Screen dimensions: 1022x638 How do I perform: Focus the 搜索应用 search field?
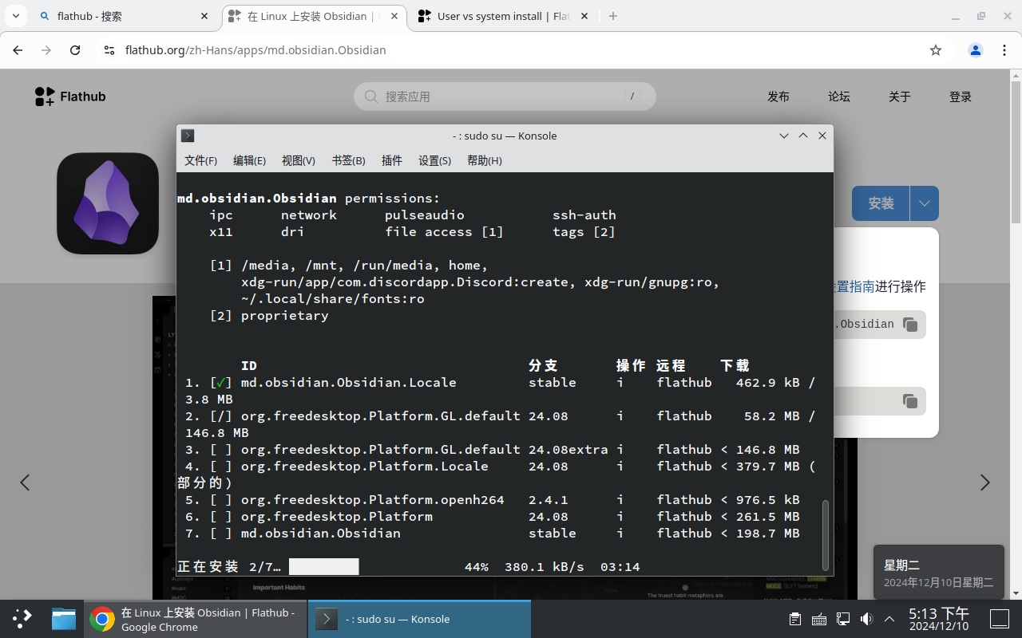[505, 96]
